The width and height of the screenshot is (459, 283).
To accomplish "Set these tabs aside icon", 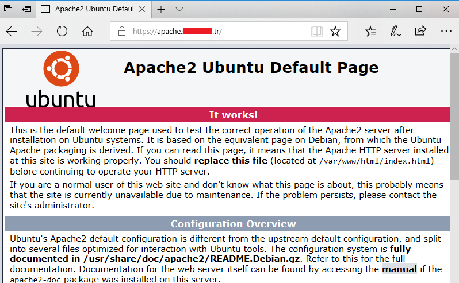I will click(x=26, y=9).
